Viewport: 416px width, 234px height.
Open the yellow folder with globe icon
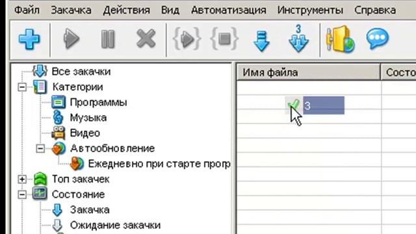click(341, 39)
